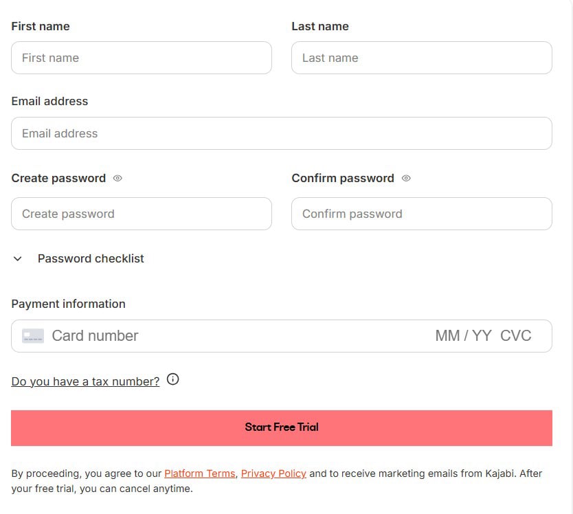Open the Platform Terms link
Screen dimensions: 573x514
coord(200,473)
